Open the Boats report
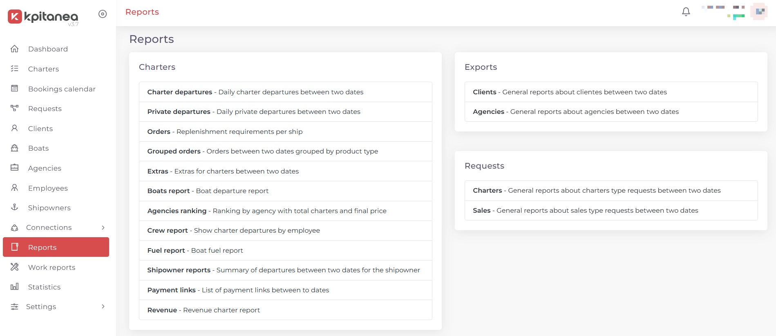 click(286, 191)
